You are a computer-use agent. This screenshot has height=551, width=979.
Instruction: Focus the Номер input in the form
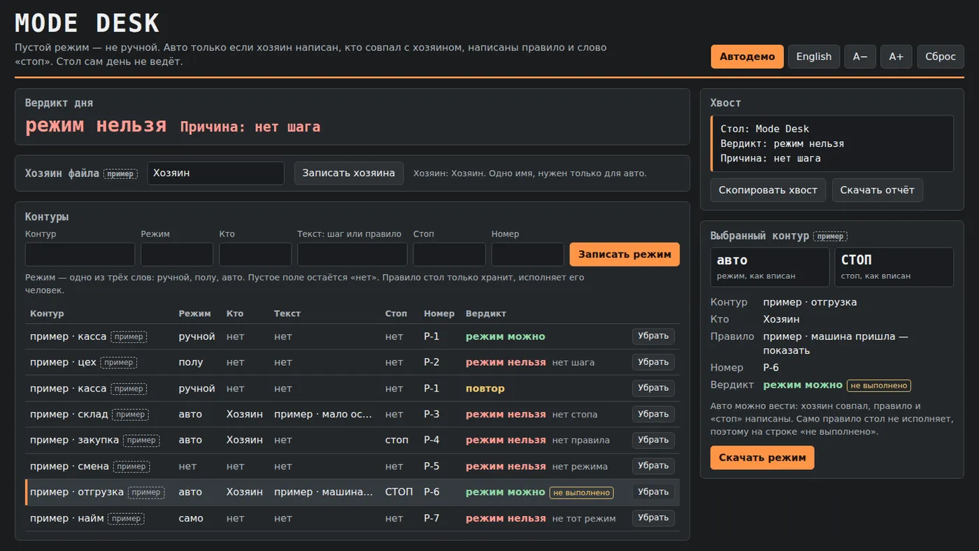pos(528,255)
